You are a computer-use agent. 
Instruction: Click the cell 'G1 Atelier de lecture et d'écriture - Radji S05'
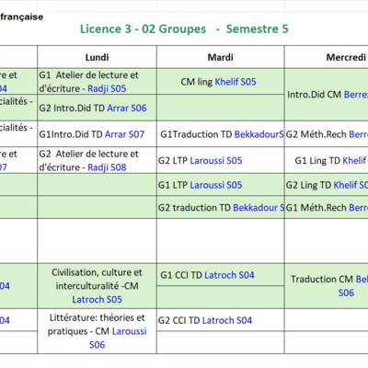click(x=97, y=82)
